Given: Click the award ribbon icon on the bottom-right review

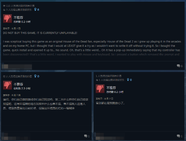Looking at the screenshot, I should (x=128, y=80).
